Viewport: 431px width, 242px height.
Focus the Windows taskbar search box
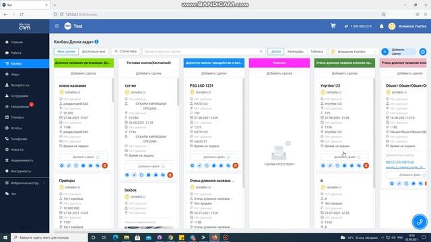pos(49,237)
